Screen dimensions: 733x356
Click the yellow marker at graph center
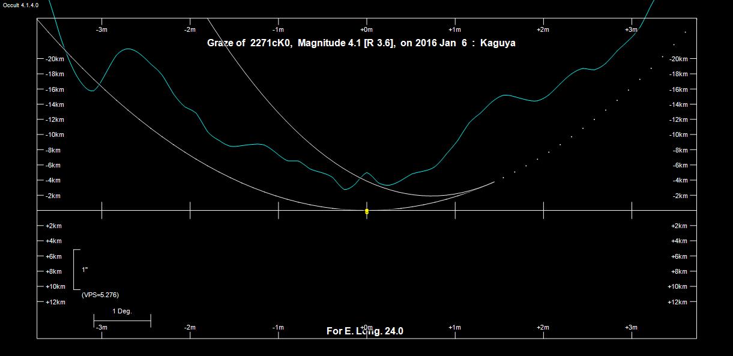pos(367,211)
